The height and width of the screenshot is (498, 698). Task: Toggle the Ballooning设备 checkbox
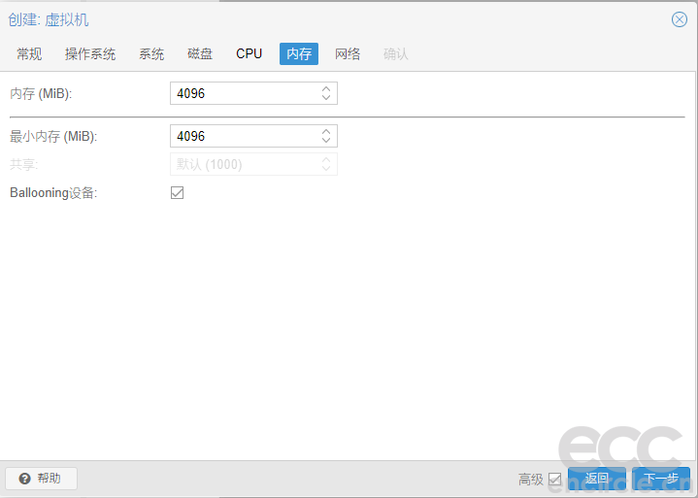177,192
